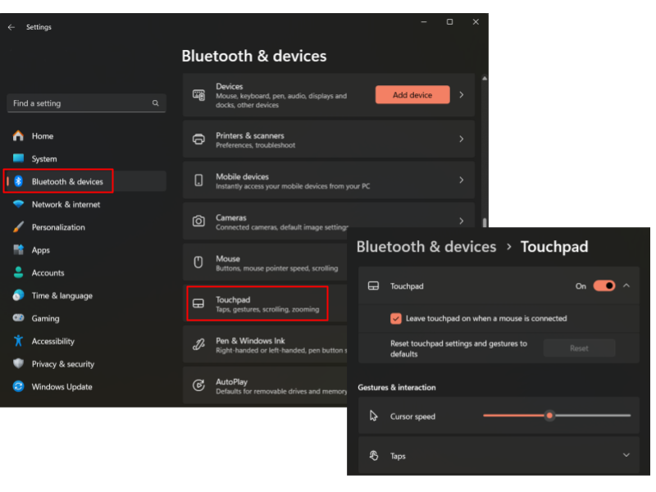Click the Mouse icon in list

coord(198,262)
